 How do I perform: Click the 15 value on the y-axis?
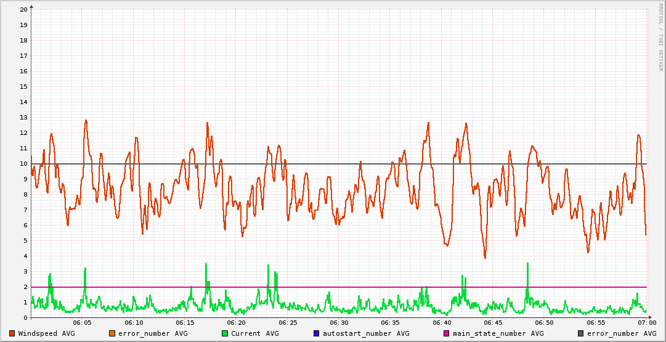point(23,87)
